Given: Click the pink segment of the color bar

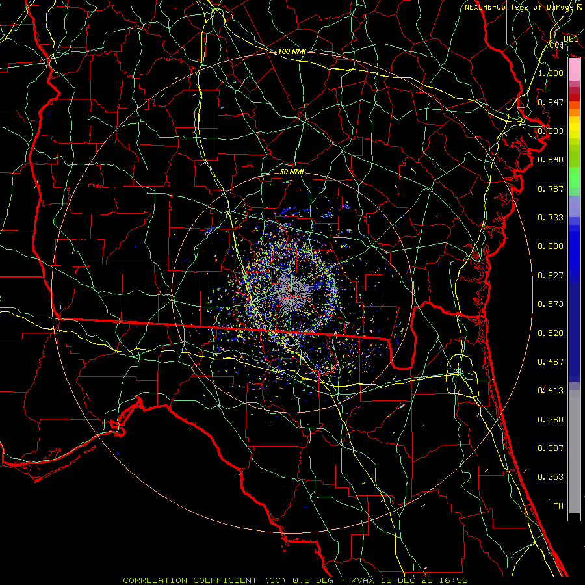Looking at the screenshot, I should [x=574, y=70].
